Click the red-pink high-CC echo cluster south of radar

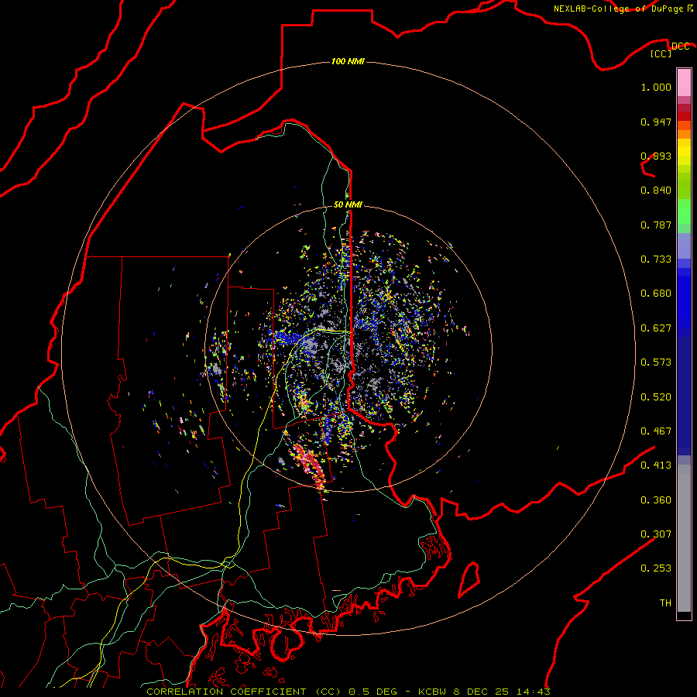click(310, 465)
